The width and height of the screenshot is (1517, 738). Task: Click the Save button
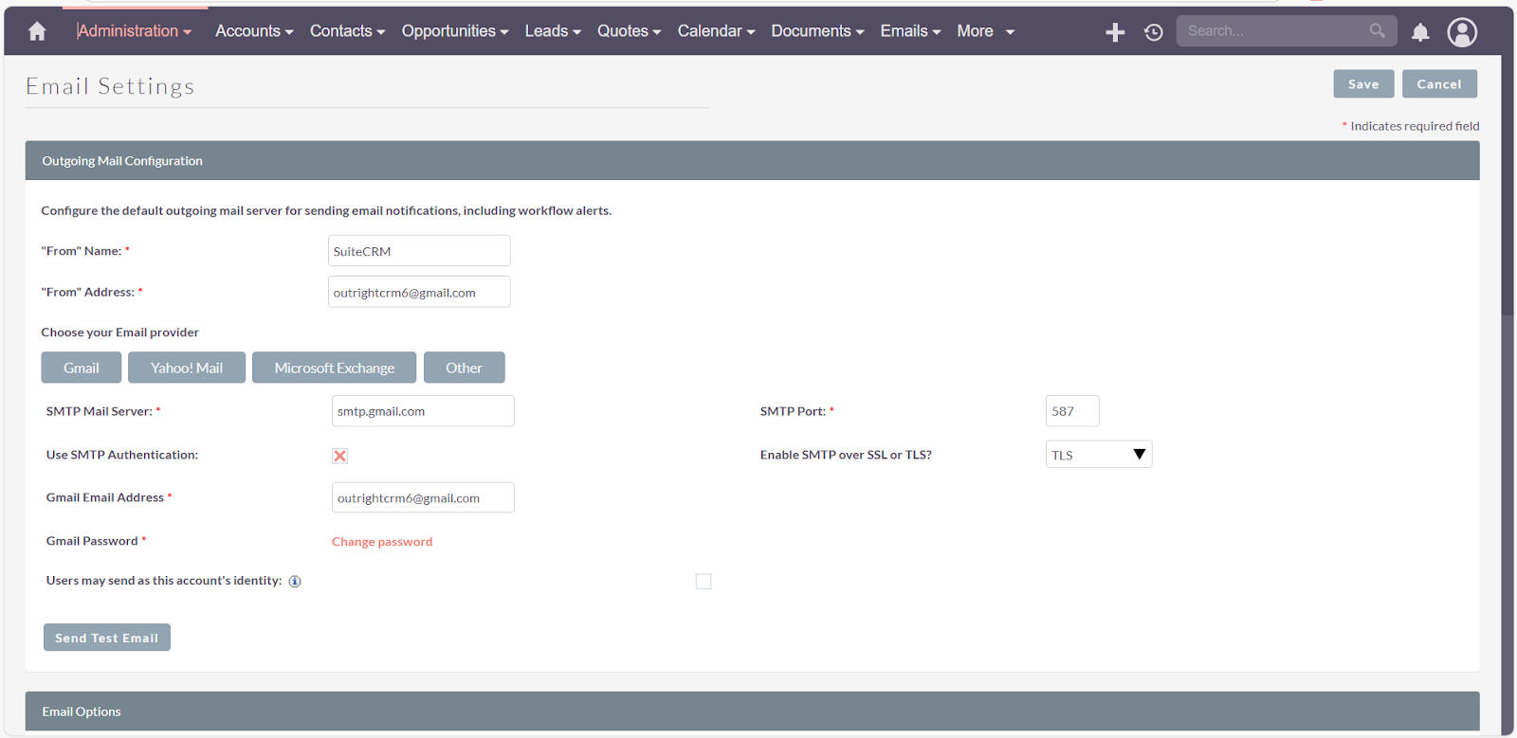(x=1362, y=84)
